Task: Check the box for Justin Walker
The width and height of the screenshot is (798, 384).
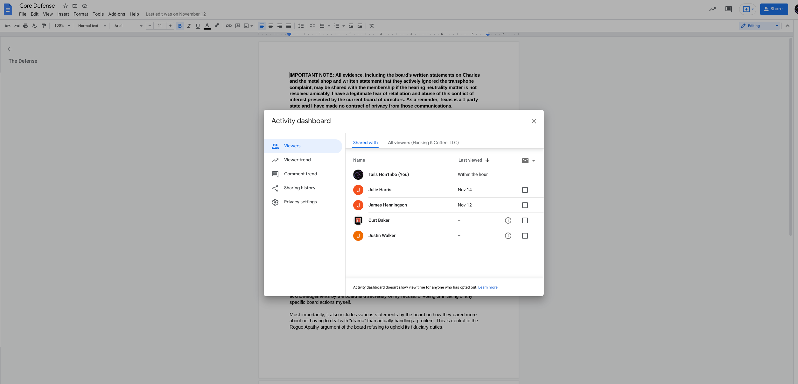Action: (525, 236)
